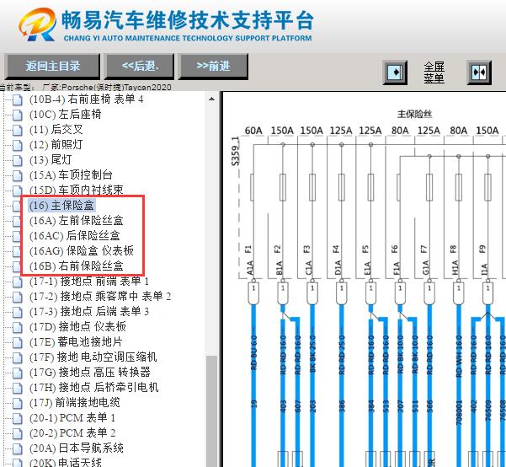This screenshot has width=506, height=467.
Task: Click document icon beside (17-1) 接地点 前端
Action: pyautogui.click(x=18, y=282)
